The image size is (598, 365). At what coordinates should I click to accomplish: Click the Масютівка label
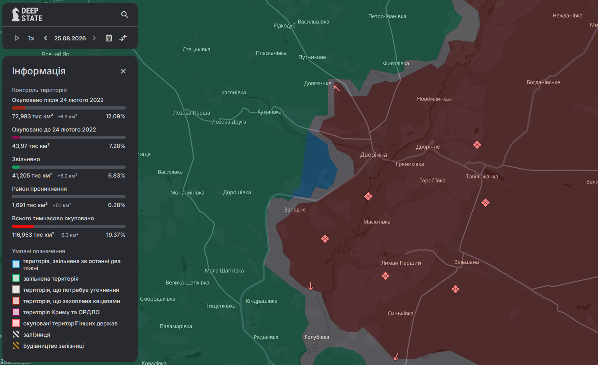377,222
